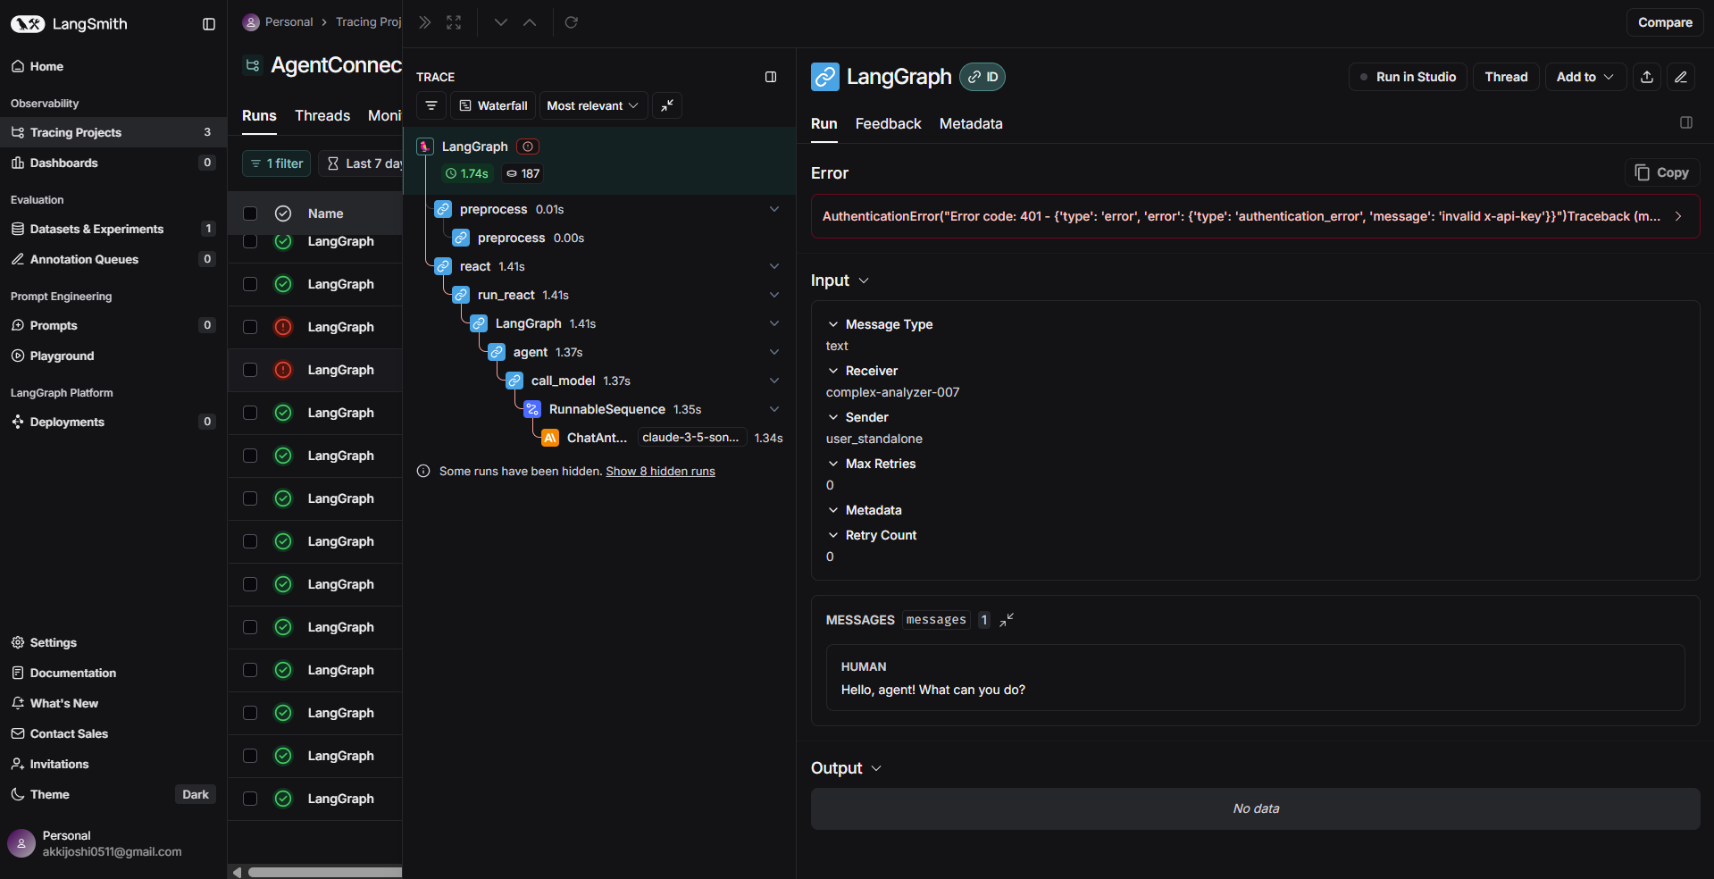
Task: Click the error indicator beside LangGraph root
Action: [528, 146]
